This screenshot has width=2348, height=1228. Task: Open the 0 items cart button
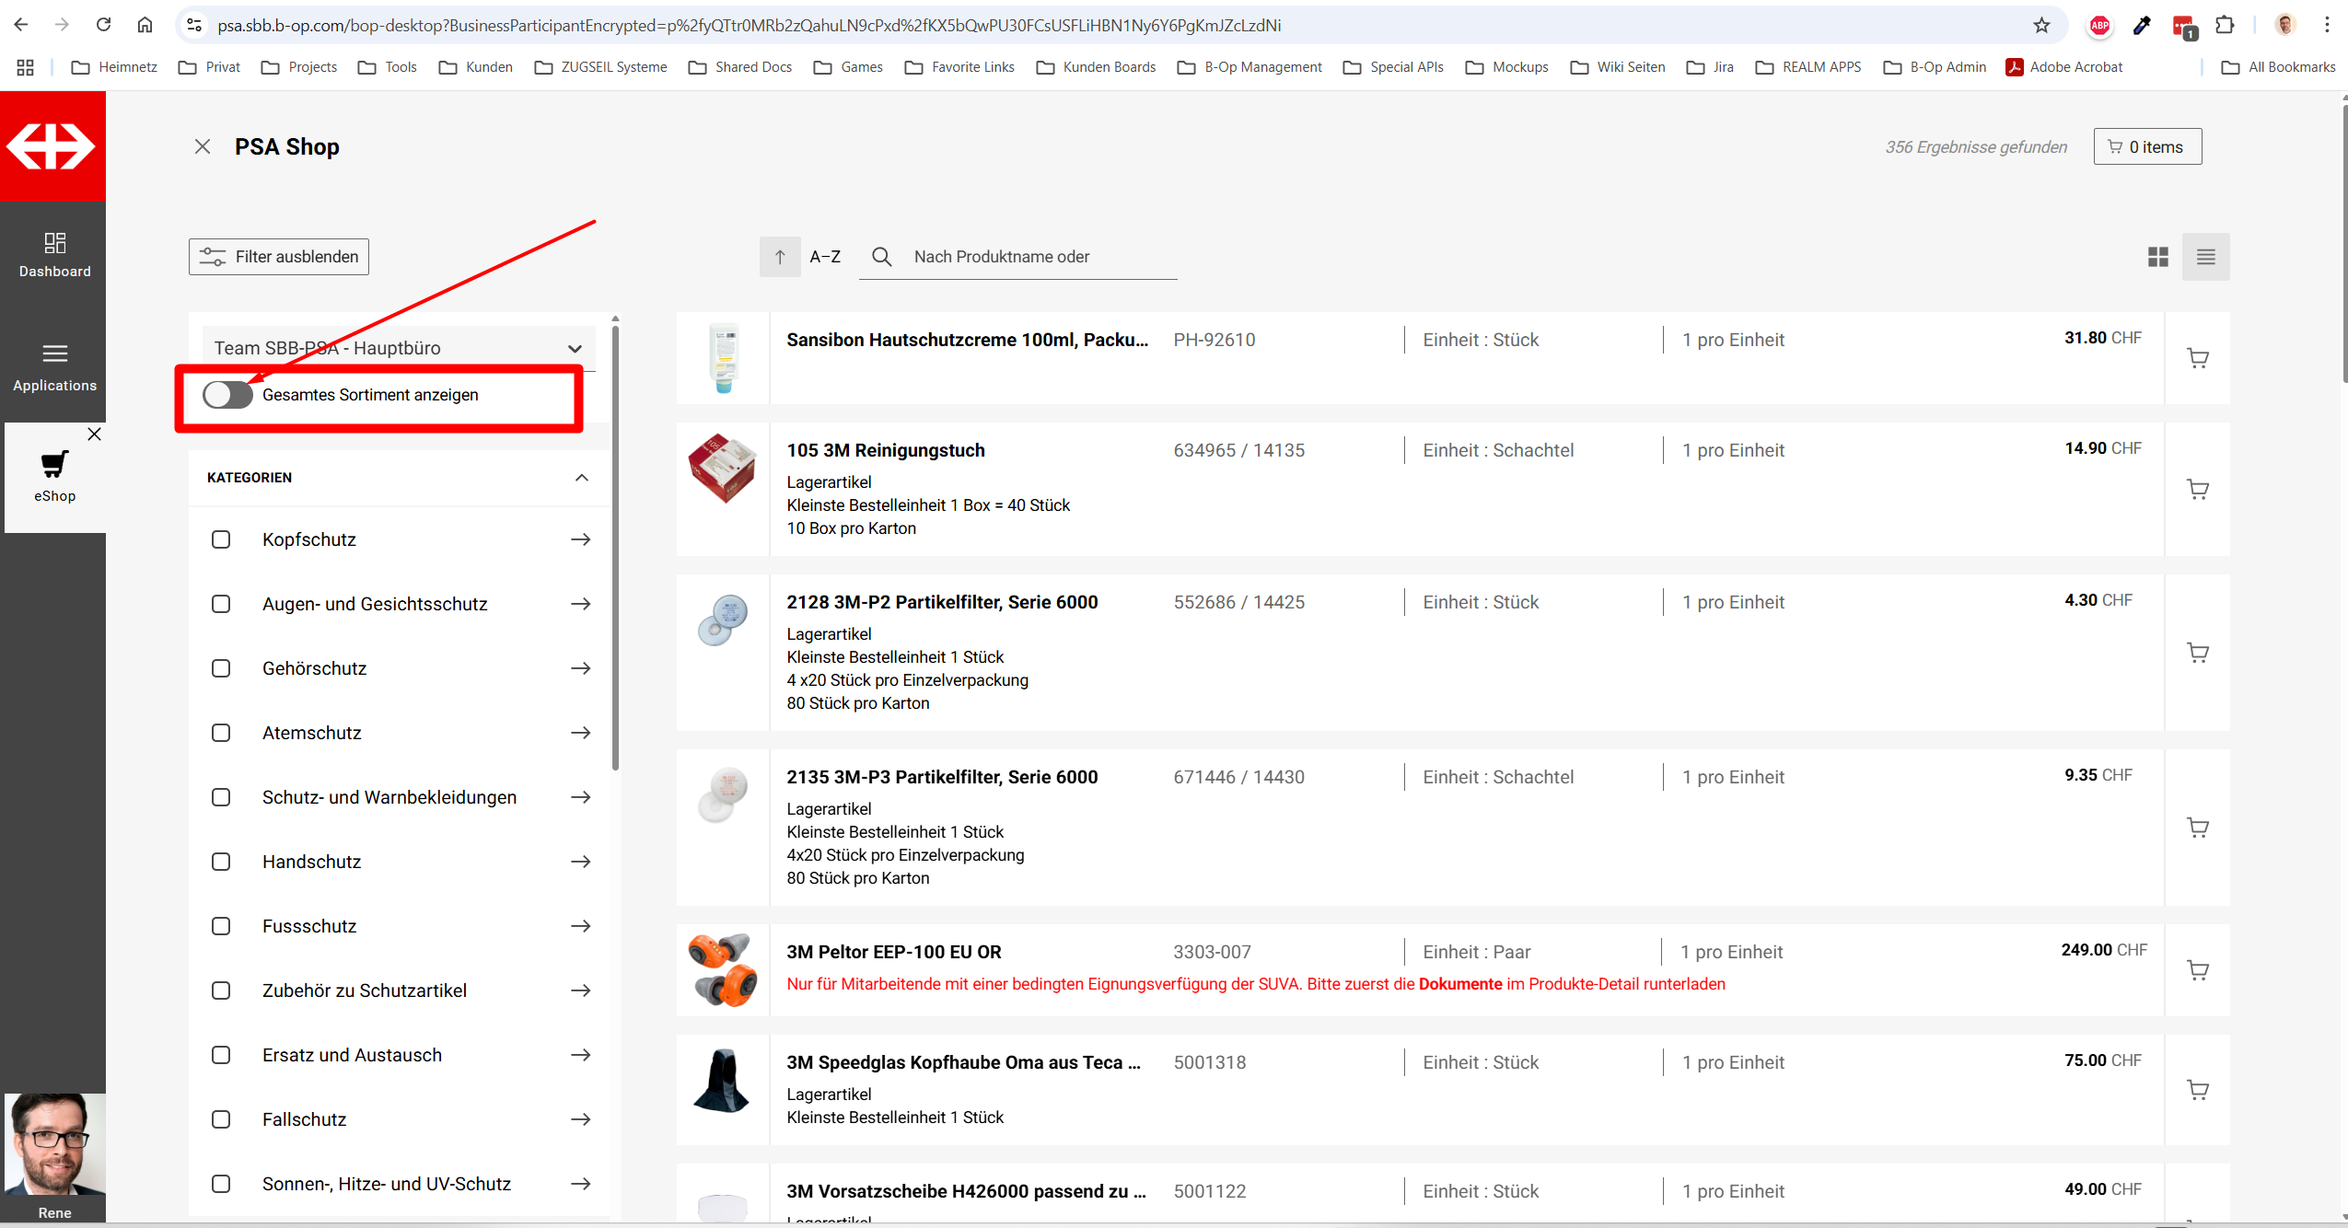click(2146, 147)
